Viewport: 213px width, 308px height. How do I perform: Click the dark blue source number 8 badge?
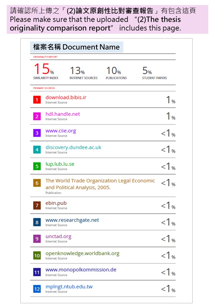pyautogui.click(x=37, y=222)
